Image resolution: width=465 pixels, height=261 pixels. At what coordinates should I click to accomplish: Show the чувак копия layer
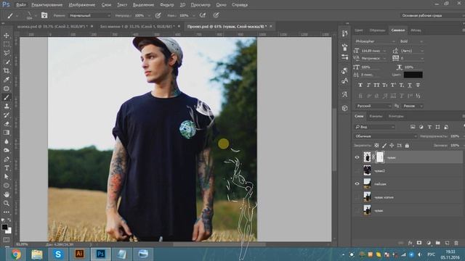tap(357, 197)
